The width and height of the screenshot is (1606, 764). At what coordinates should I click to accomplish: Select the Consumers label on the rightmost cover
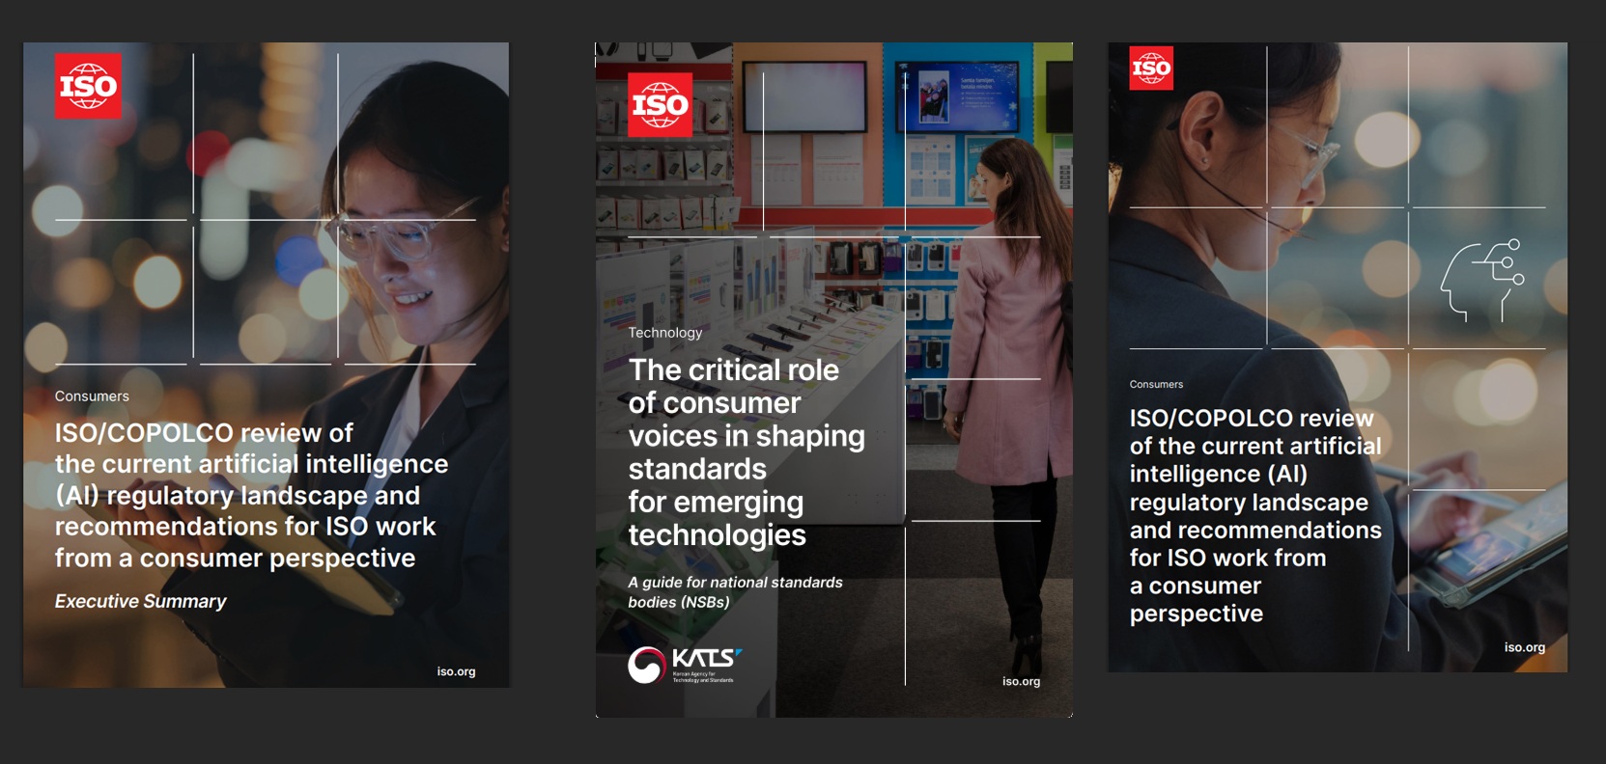pos(1156,384)
